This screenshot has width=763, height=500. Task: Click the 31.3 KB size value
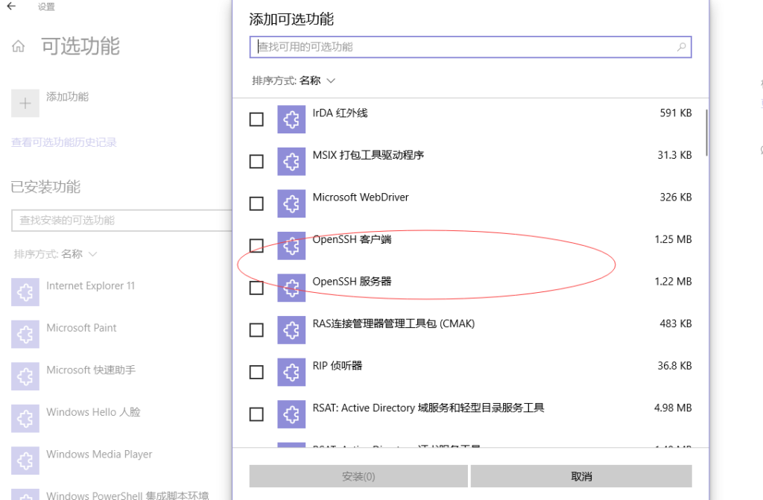point(674,155)
